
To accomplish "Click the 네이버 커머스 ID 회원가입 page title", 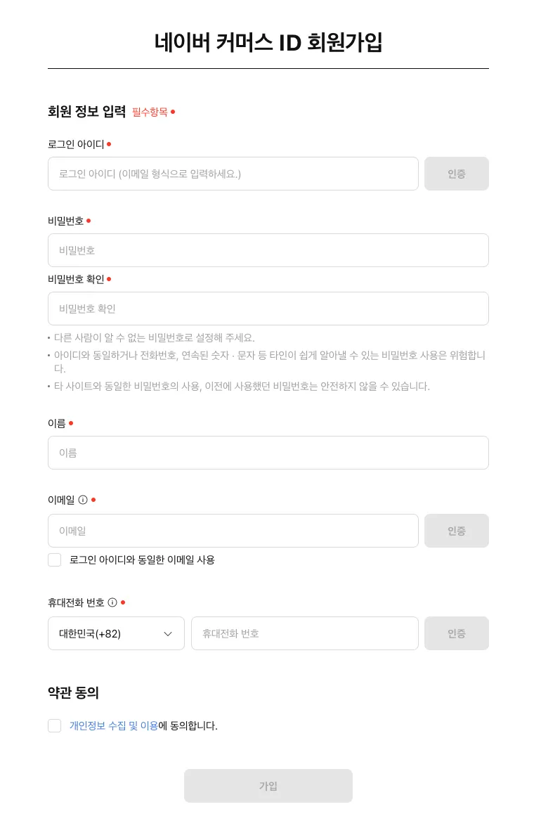I will click(x=268, y=42).
